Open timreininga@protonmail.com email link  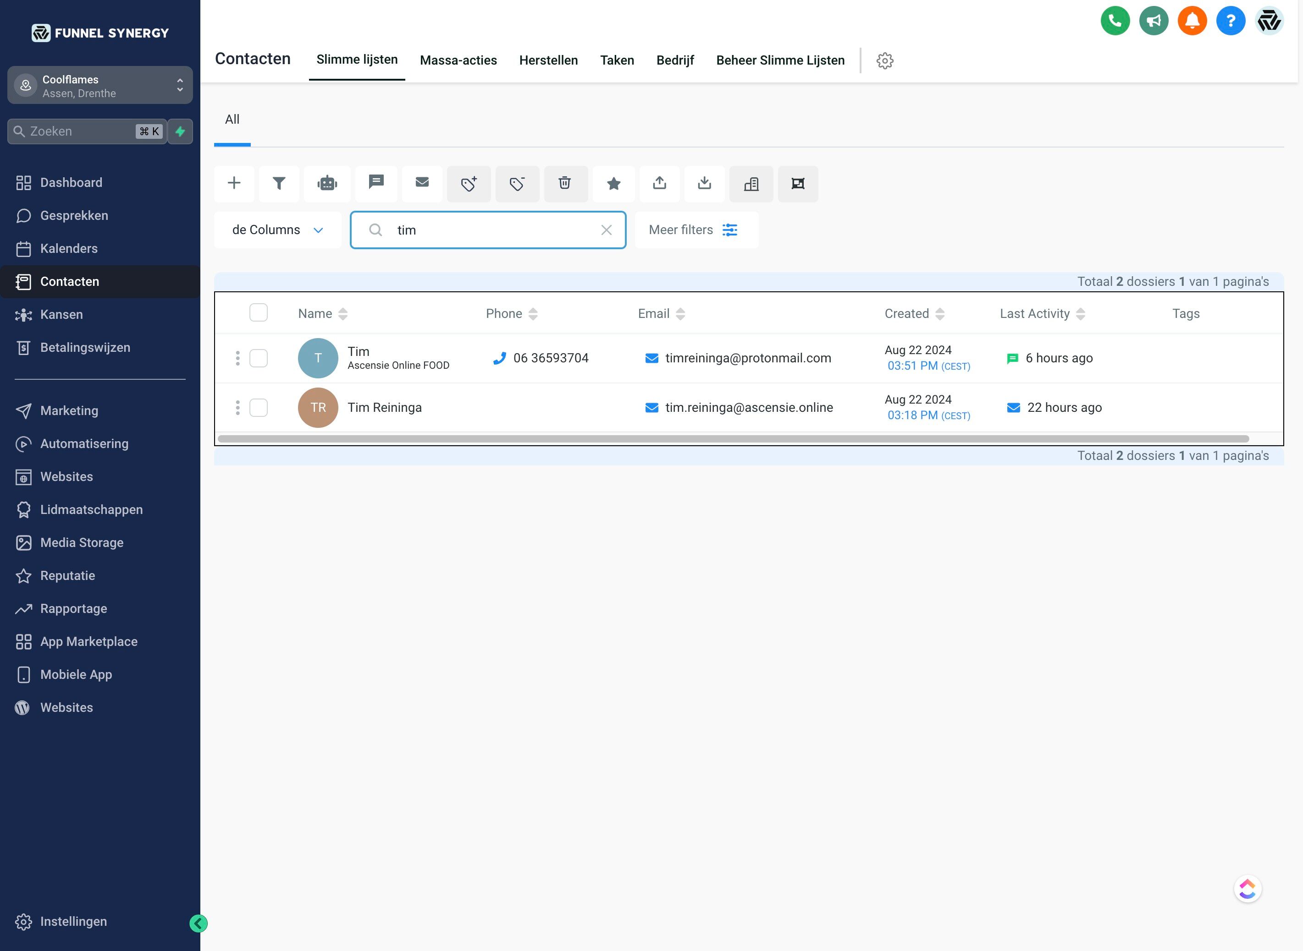[x=748, y=358]
